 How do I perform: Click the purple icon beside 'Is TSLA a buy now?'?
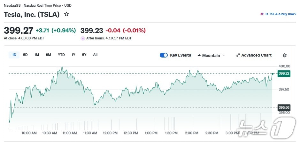tap(262, 14)
